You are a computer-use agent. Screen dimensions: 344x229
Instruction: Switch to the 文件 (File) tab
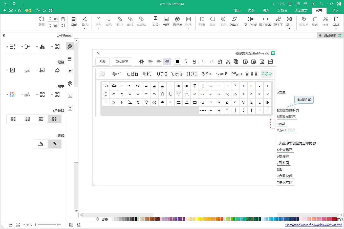(x=335, y=11)
